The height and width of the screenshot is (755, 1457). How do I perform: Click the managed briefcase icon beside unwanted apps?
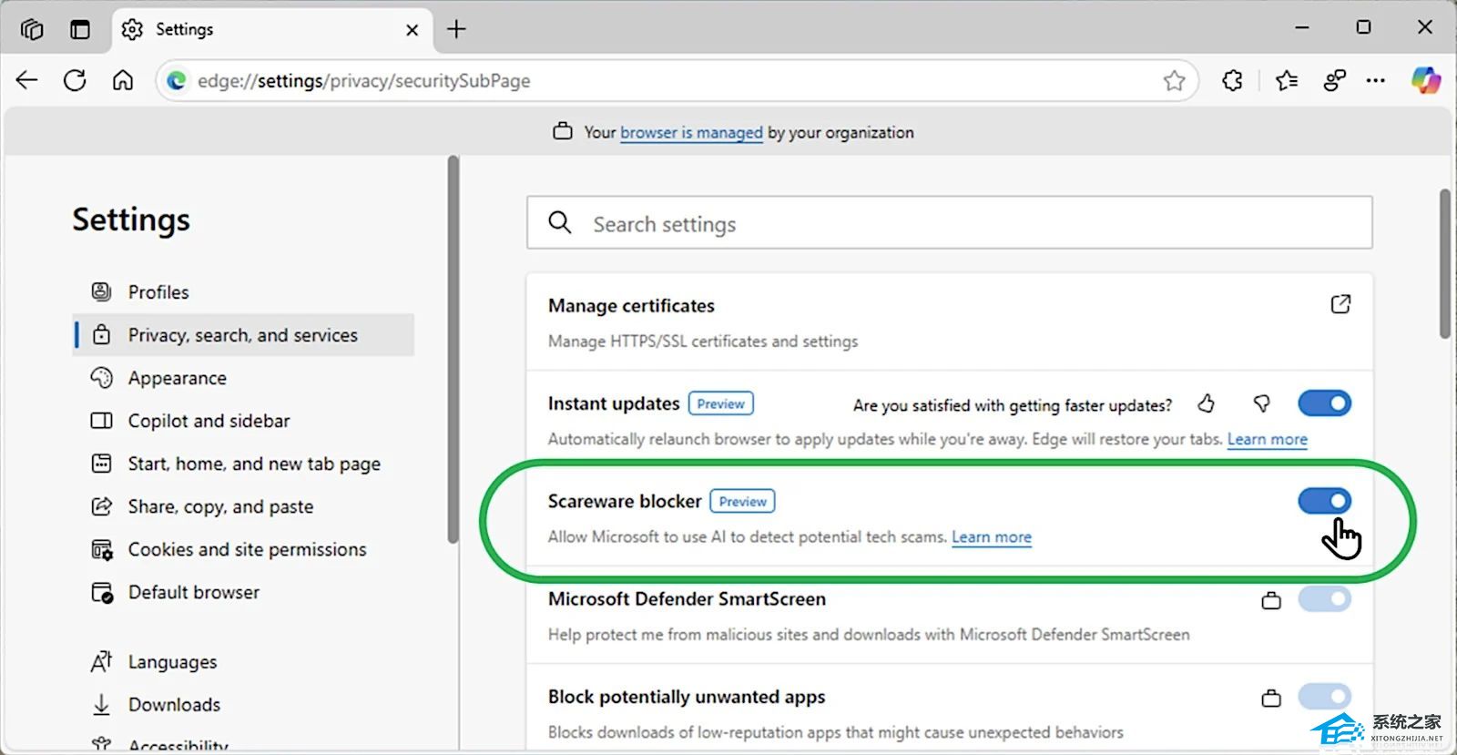1271,699
